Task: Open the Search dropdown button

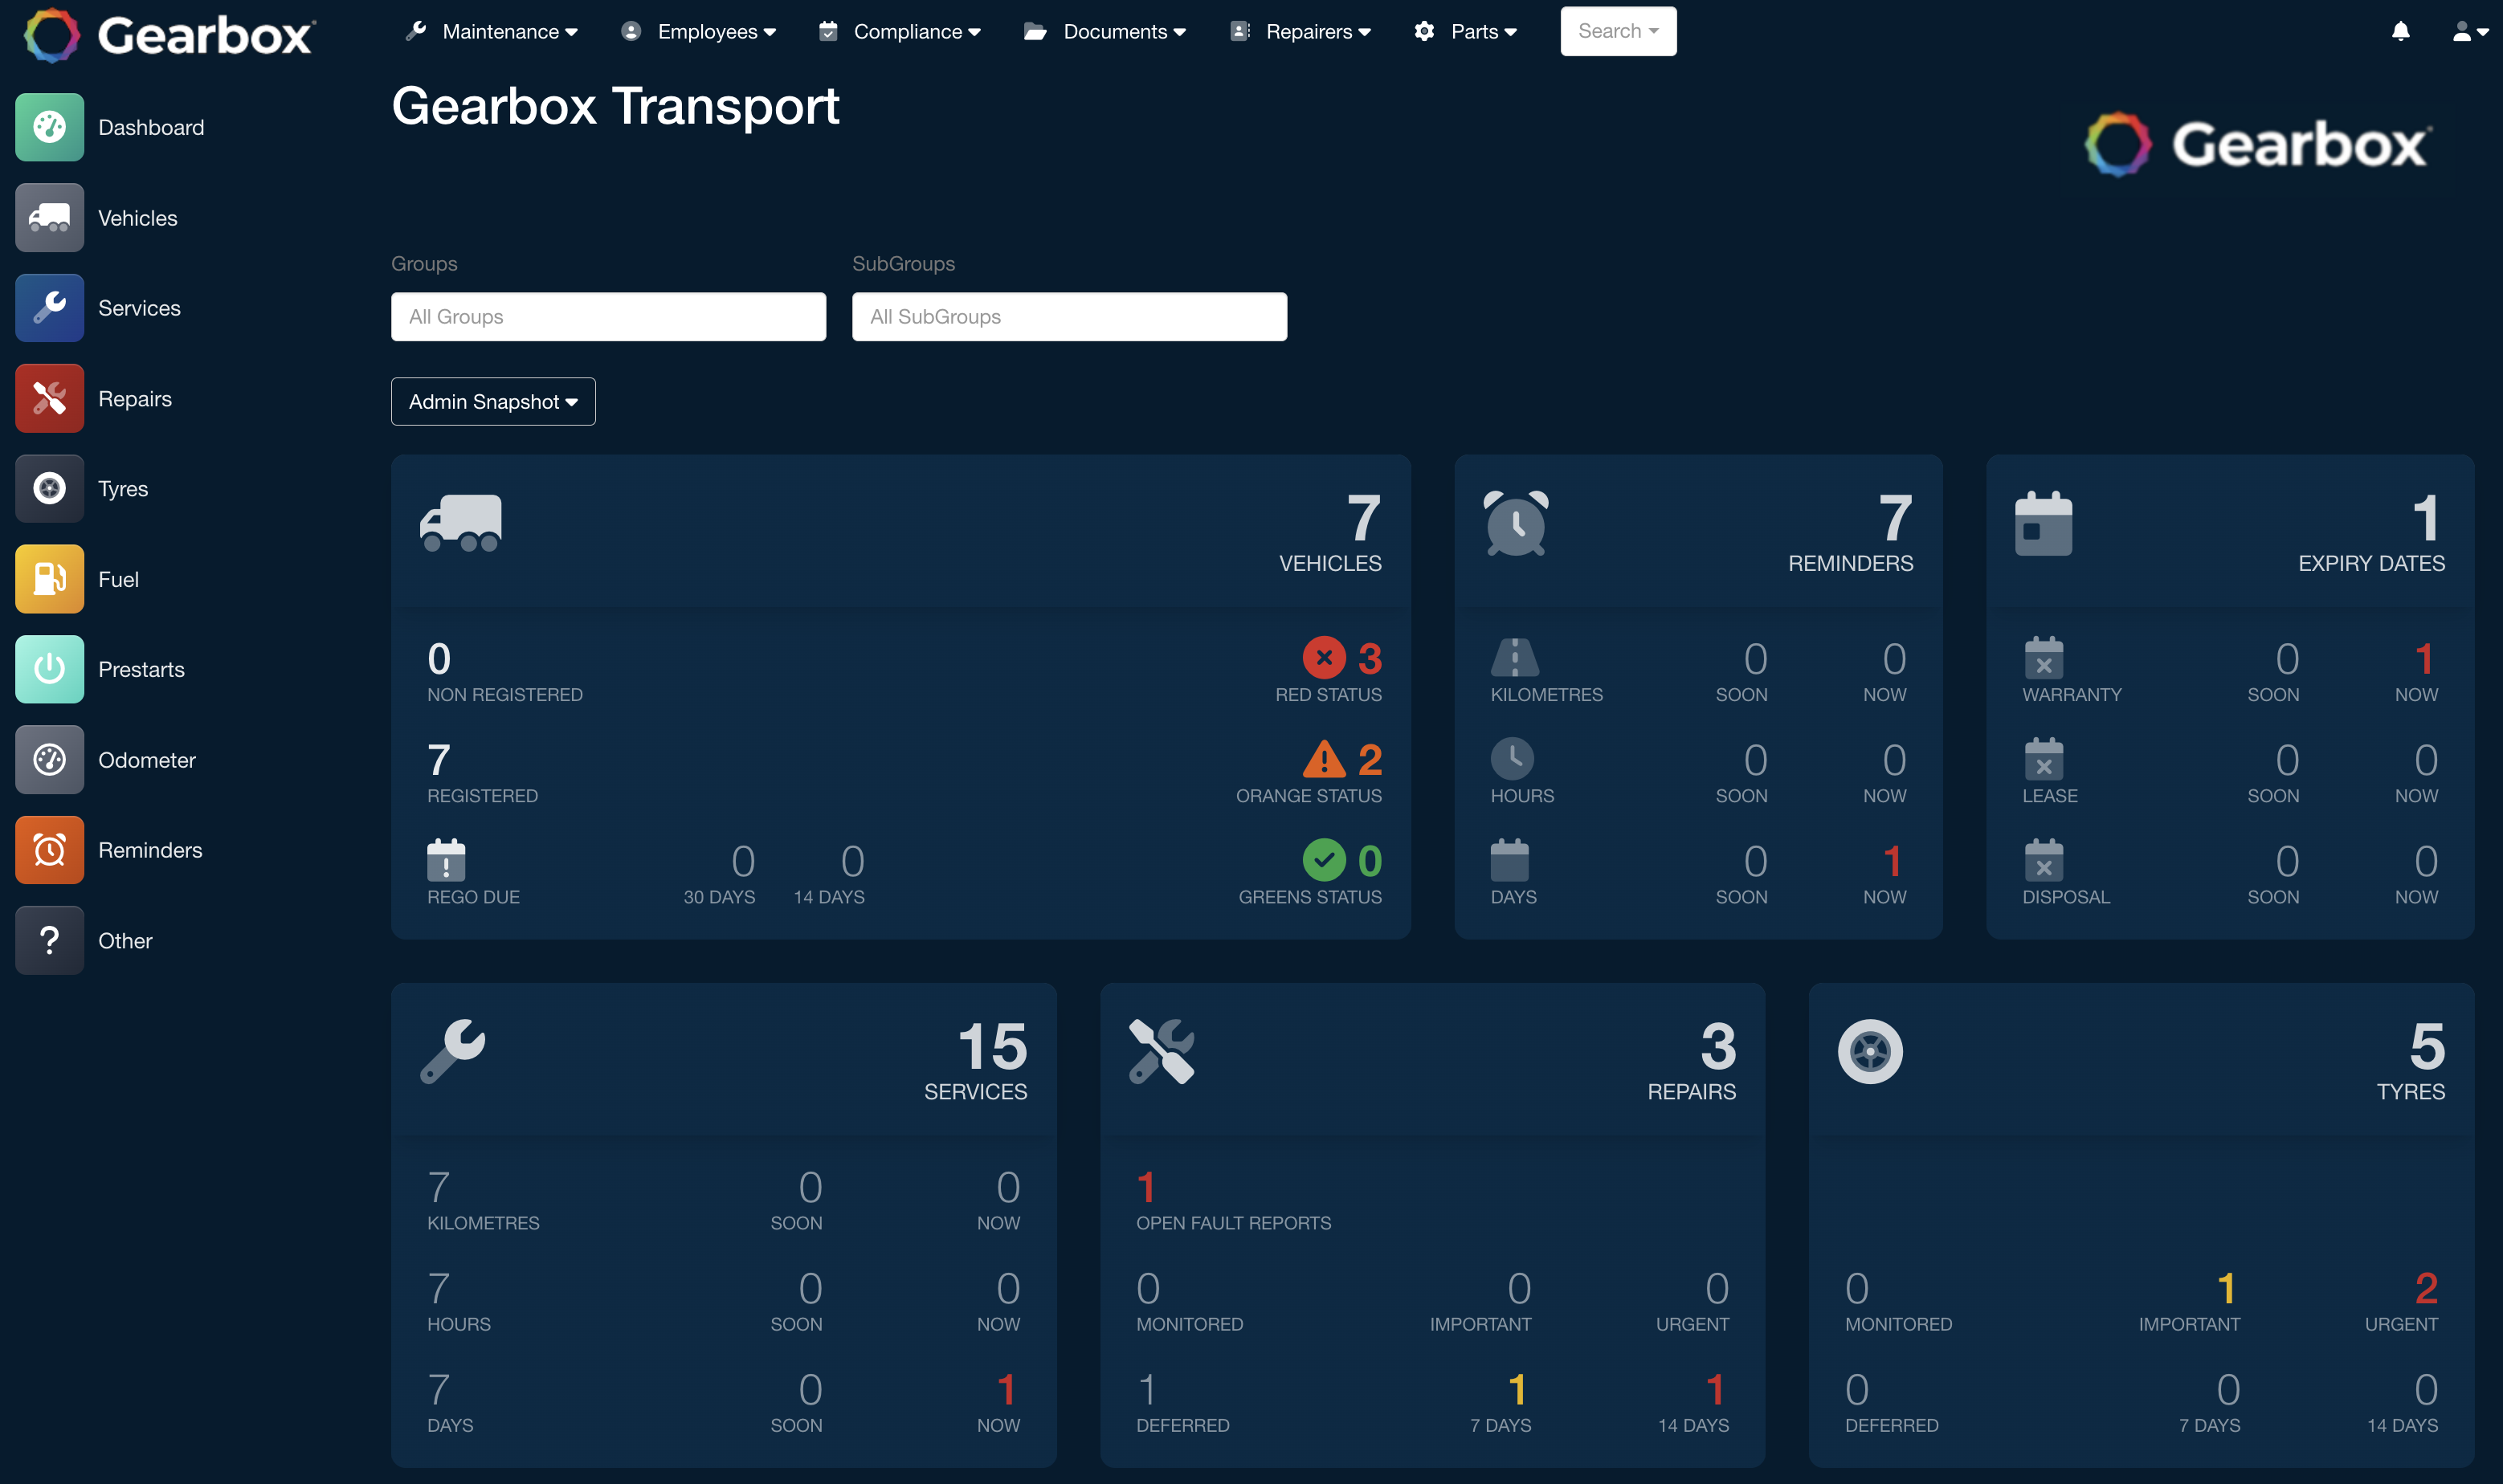Action: click(1618, 31)
